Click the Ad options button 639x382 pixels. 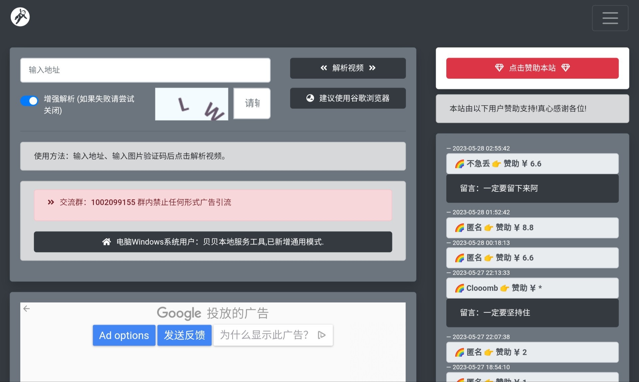coord(124,335)
